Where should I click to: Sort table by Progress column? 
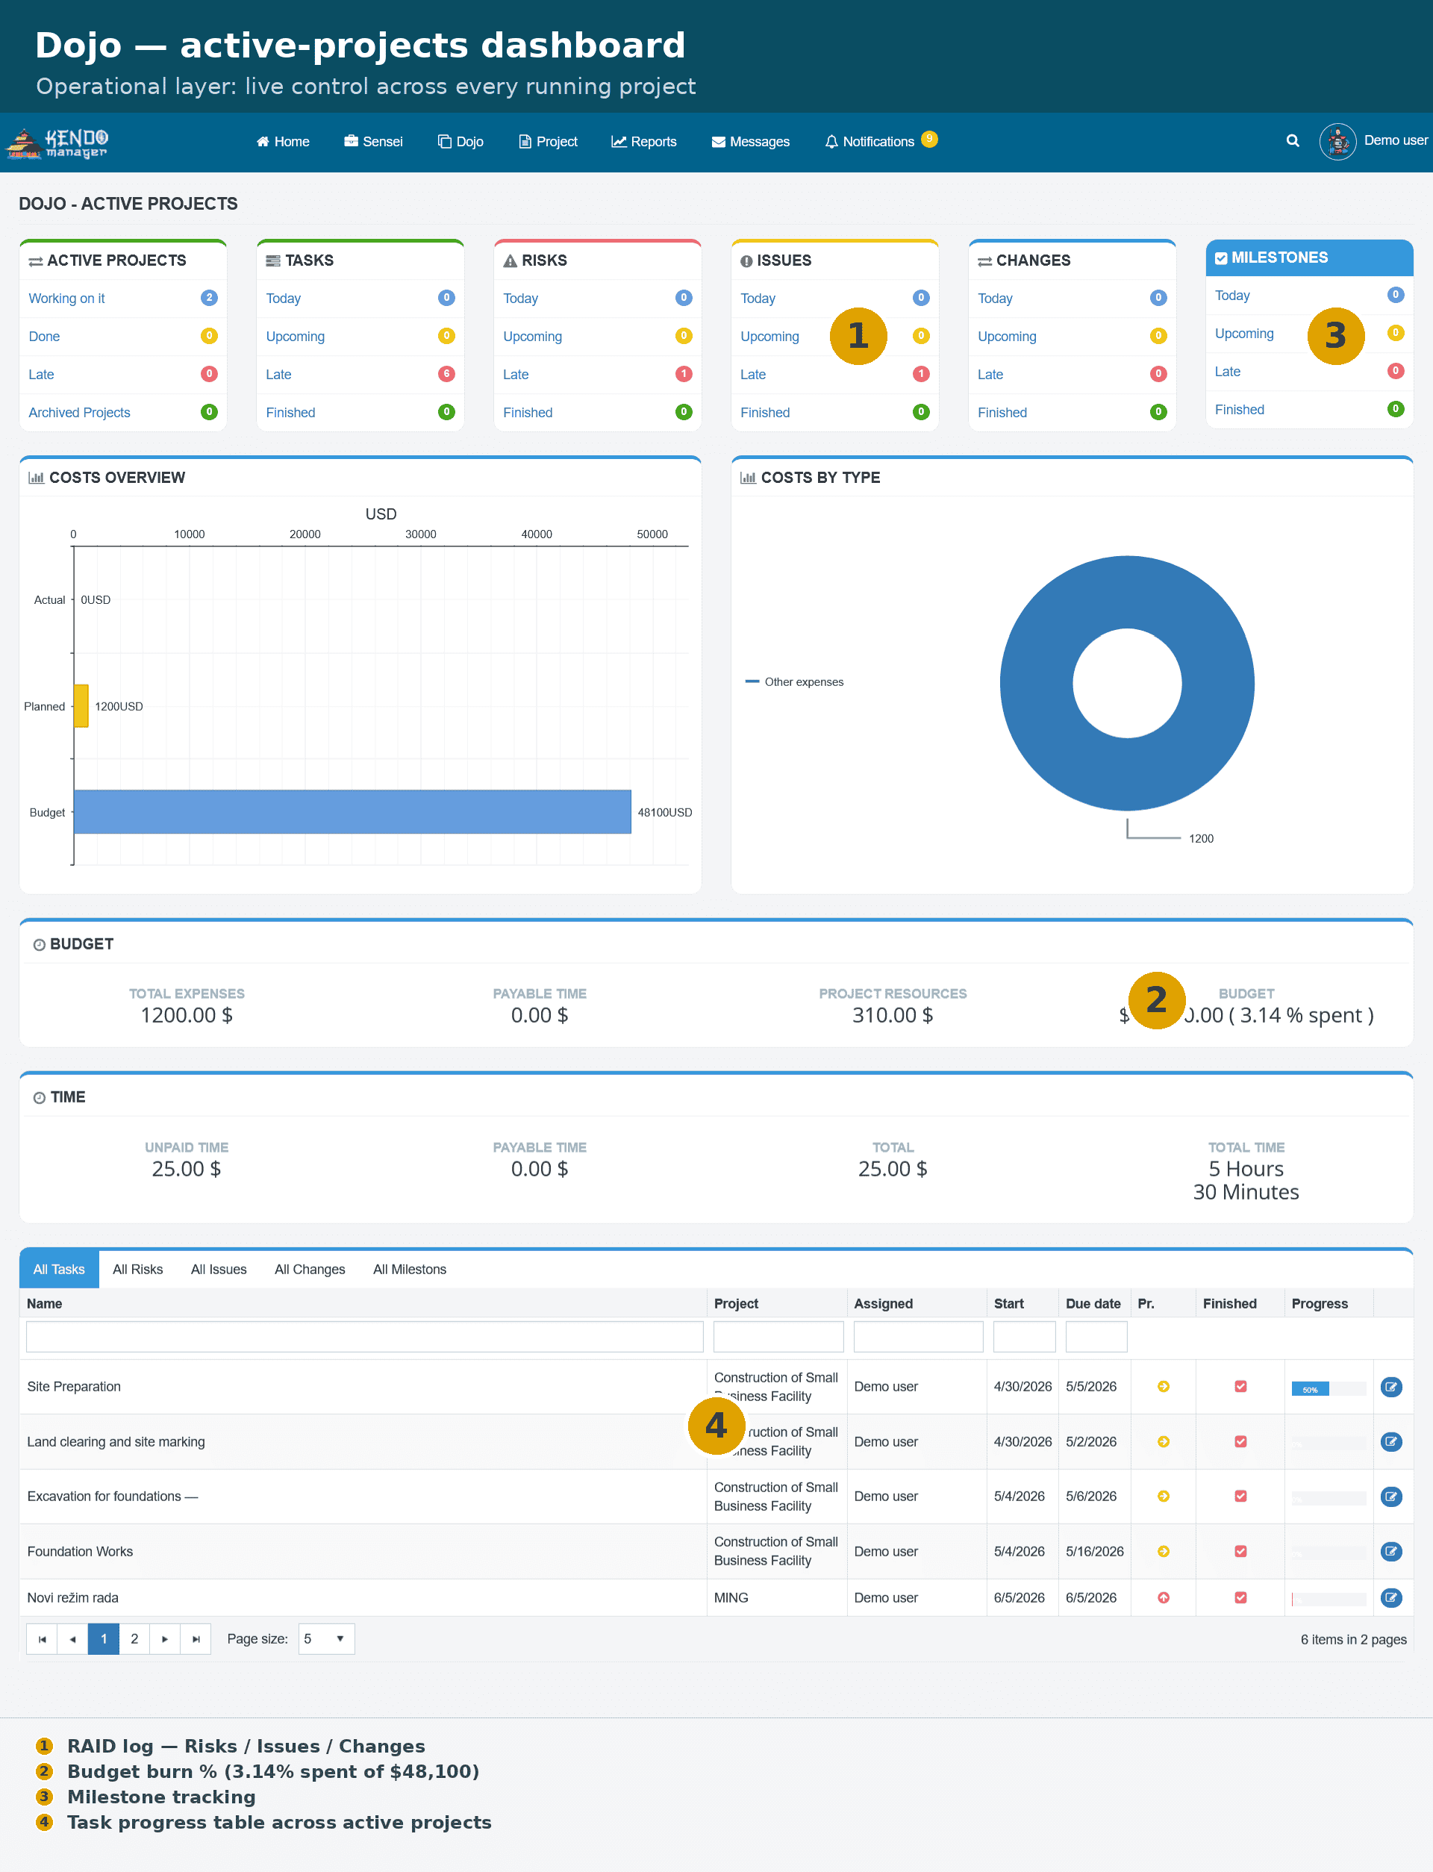1320,1303
